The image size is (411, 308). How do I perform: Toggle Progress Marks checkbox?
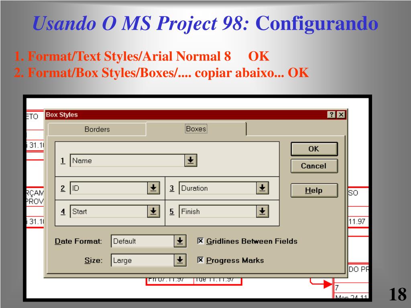click(x=201, y=260)
